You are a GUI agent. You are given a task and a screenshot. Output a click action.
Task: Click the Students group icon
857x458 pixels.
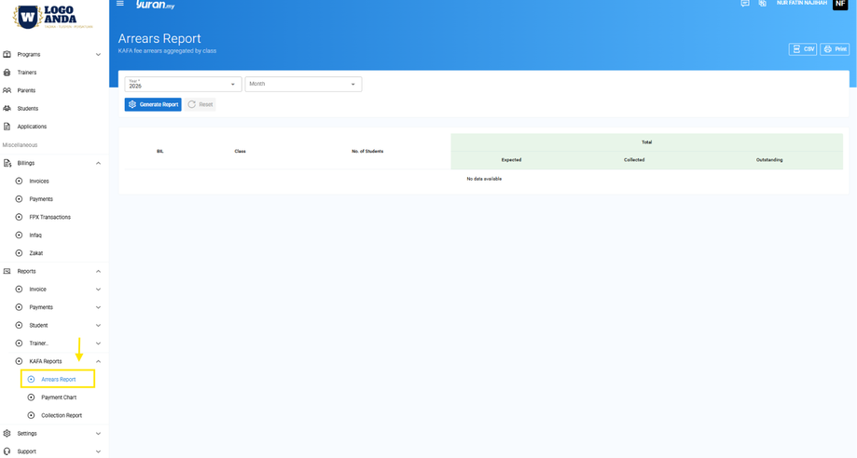[x=7, y=109]
